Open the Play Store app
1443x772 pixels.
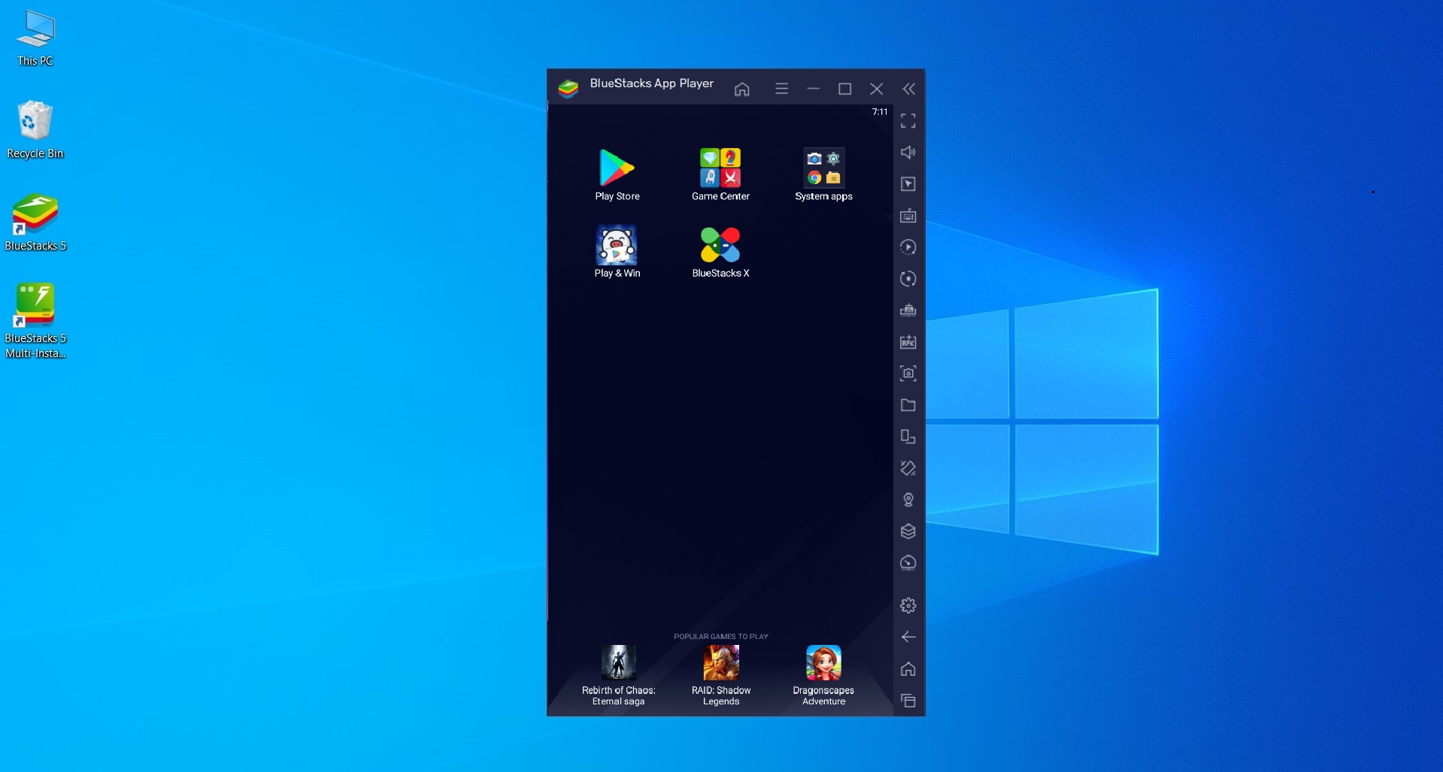click(x=617, y=174)
